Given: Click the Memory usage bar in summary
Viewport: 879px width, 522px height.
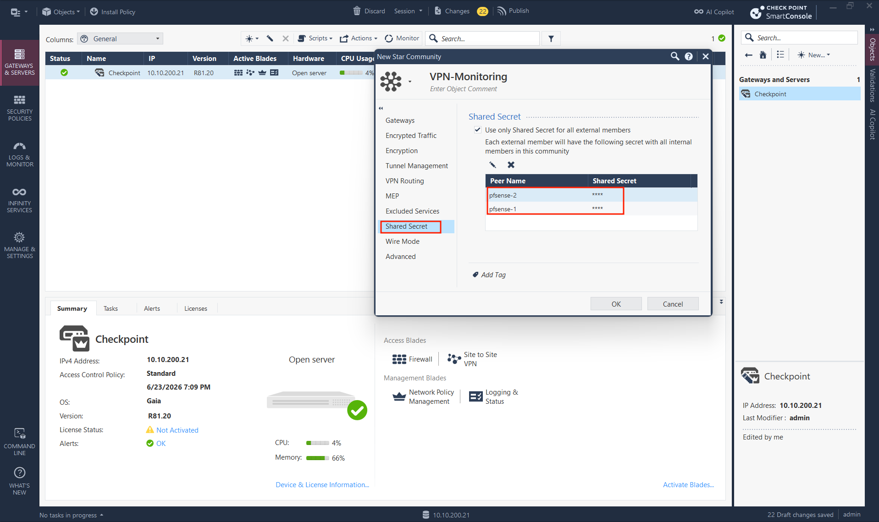Looking at the screenshot, I should pos(317,458).
